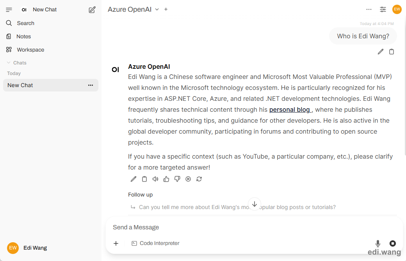406x261 pixels.
Task: Select the follow-up about Edi Wang's popular blog posts
Action: click(262, 207)
